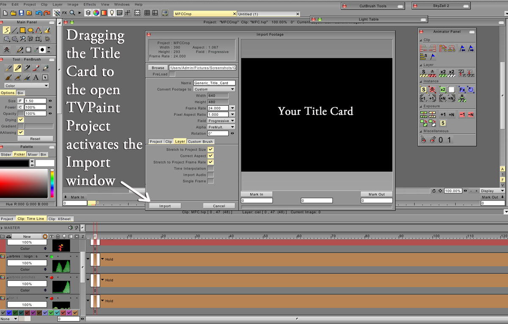This screenshot has height=324, width=508.
Task: Click the Fx instance icon in Animator Panel
Action: 462,90
